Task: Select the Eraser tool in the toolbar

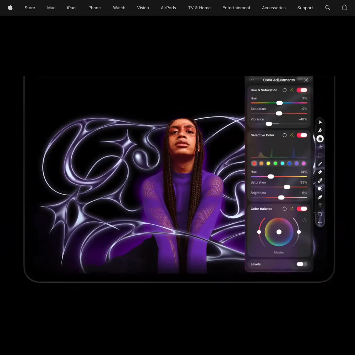Action: pyautogui.click(x=320, y=172)
